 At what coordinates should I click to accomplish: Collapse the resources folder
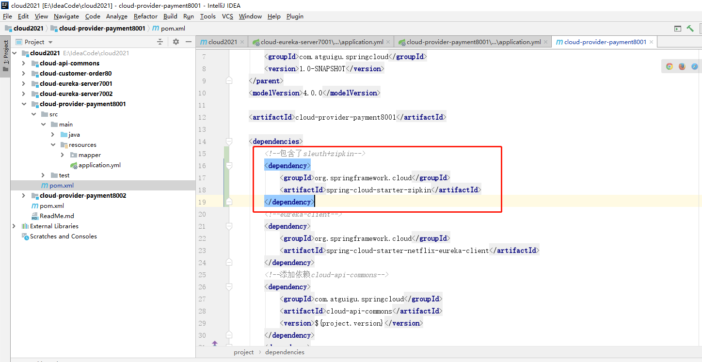point(53,145)
